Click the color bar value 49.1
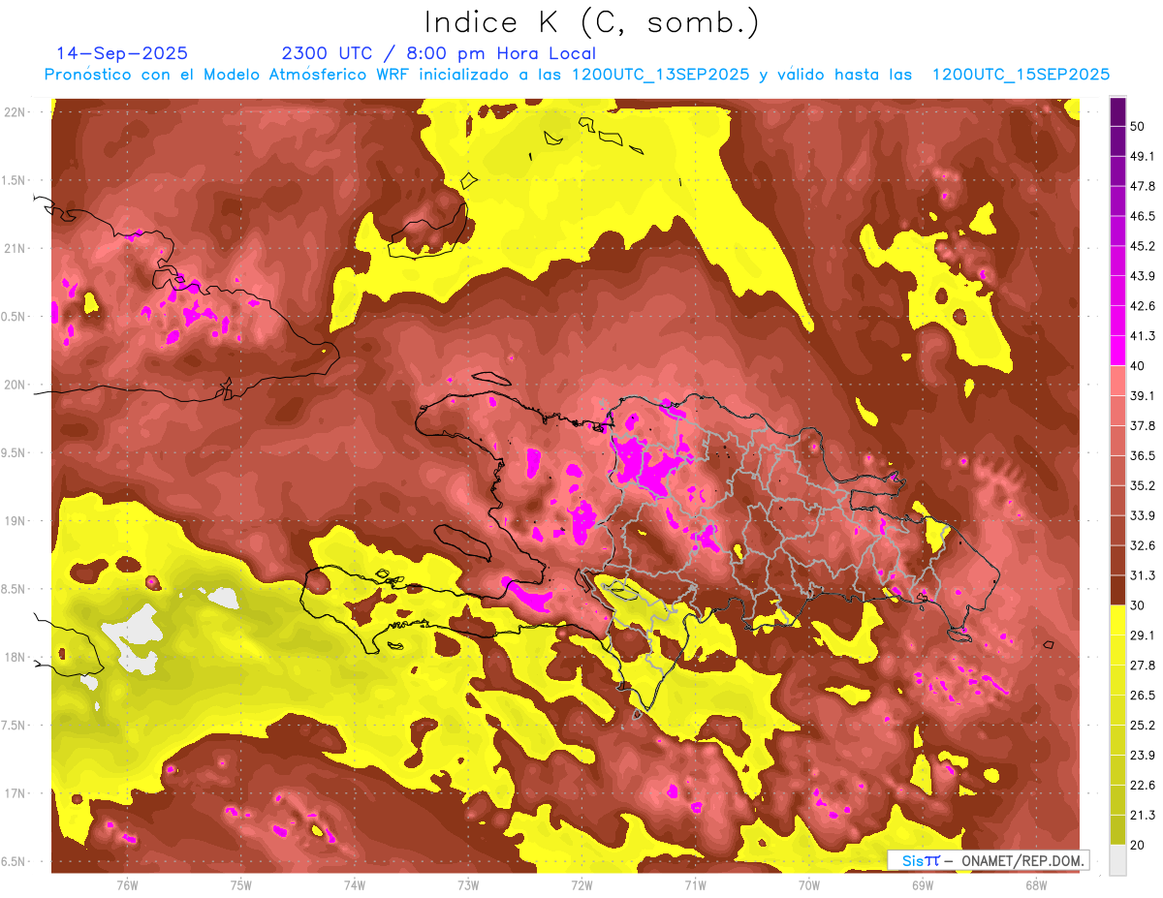 click(1142, 156)
